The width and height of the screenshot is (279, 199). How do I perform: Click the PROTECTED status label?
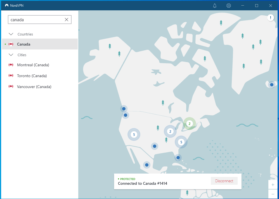coord(127,179)
